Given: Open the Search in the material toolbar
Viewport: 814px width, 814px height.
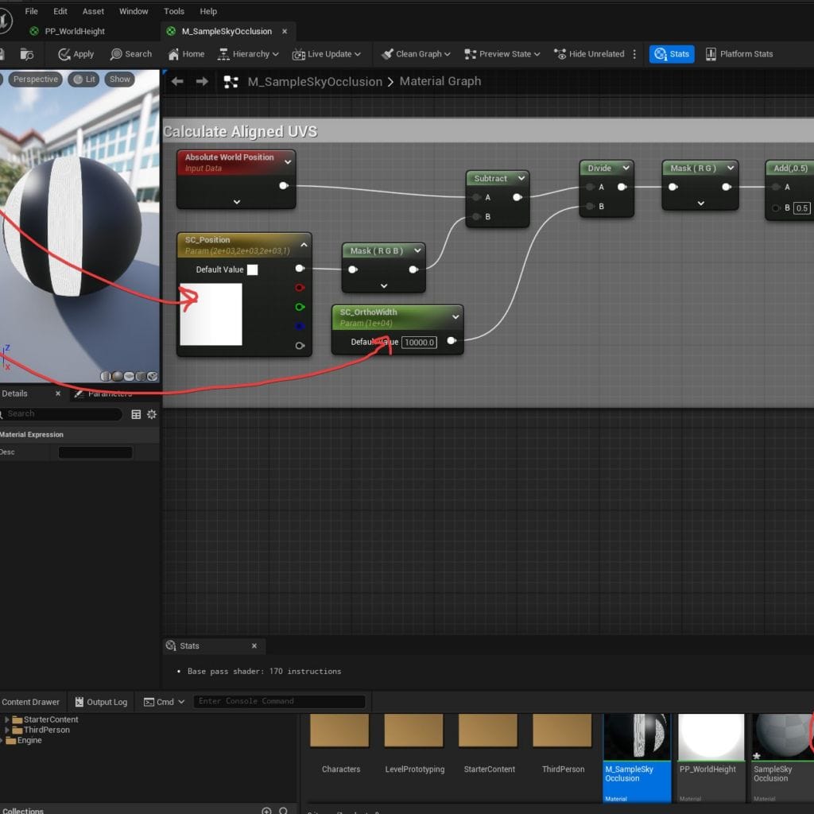Looking at the screenshot, I should (130, 54).
